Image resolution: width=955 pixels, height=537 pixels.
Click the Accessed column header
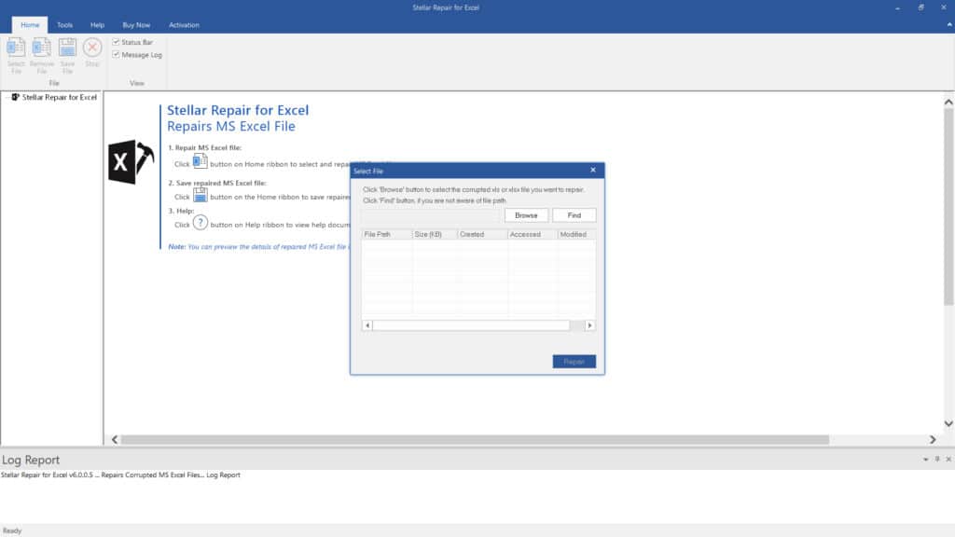click(533, 234)
